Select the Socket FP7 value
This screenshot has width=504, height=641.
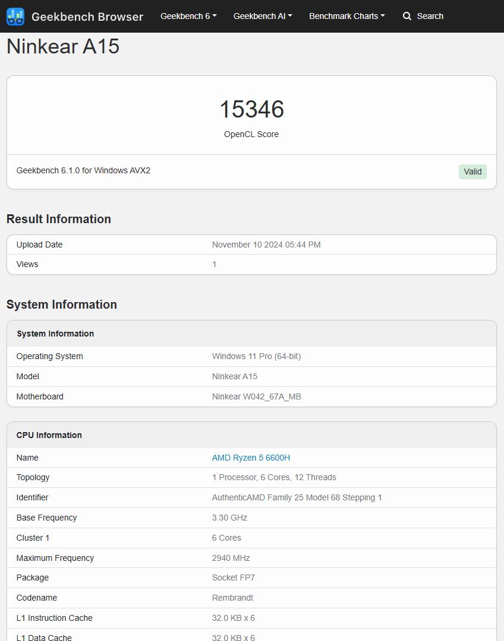(x=234, y=577)
